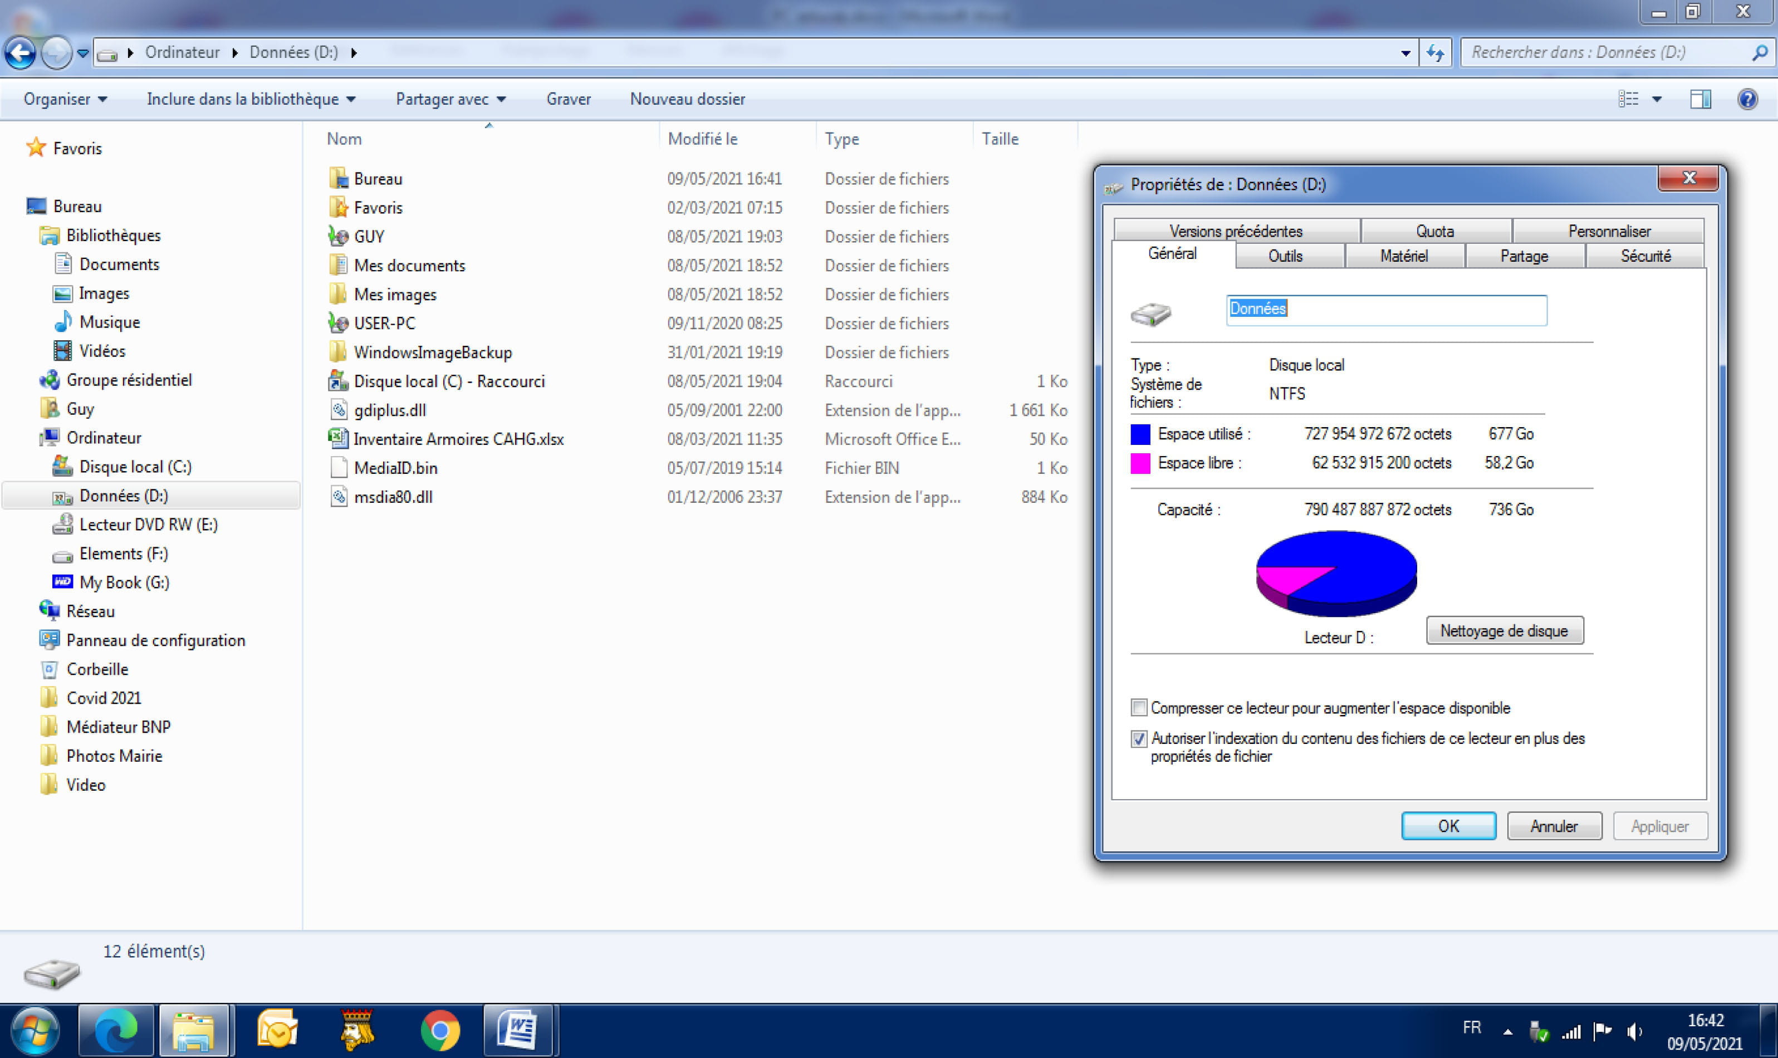This screenshot has width=1778, height=1058.
Task: Click the volume speaker tray icon
Action: point(1635,1031)
